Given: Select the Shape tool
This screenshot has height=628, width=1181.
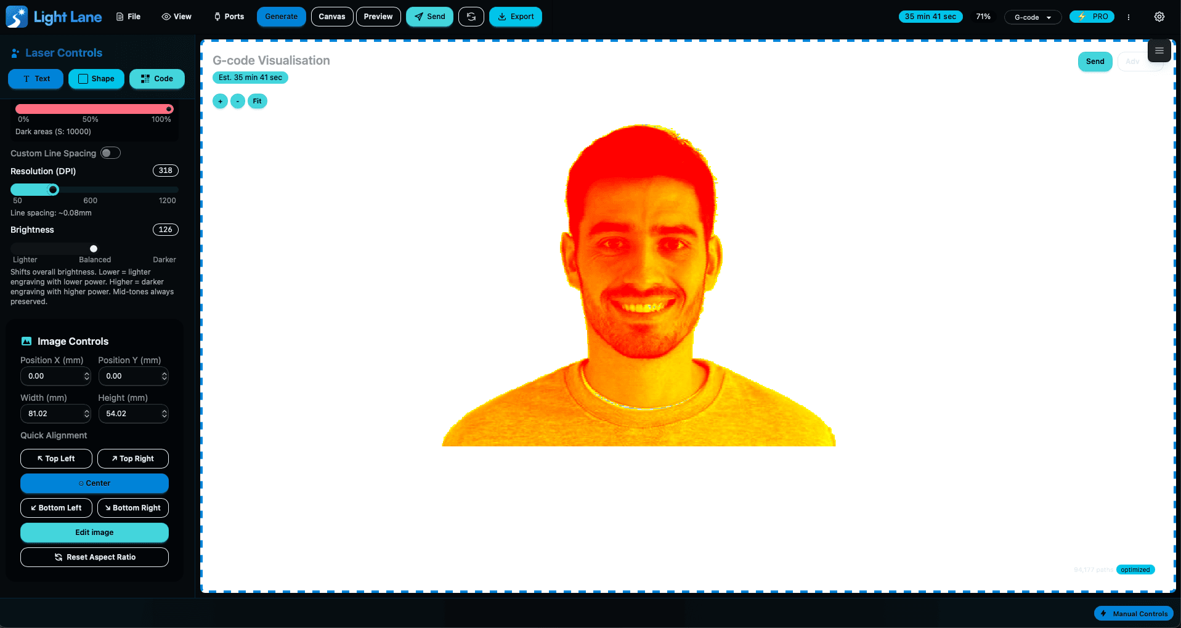Looking at the screenshot, I should pyautogui.click(x=96, y=79).
